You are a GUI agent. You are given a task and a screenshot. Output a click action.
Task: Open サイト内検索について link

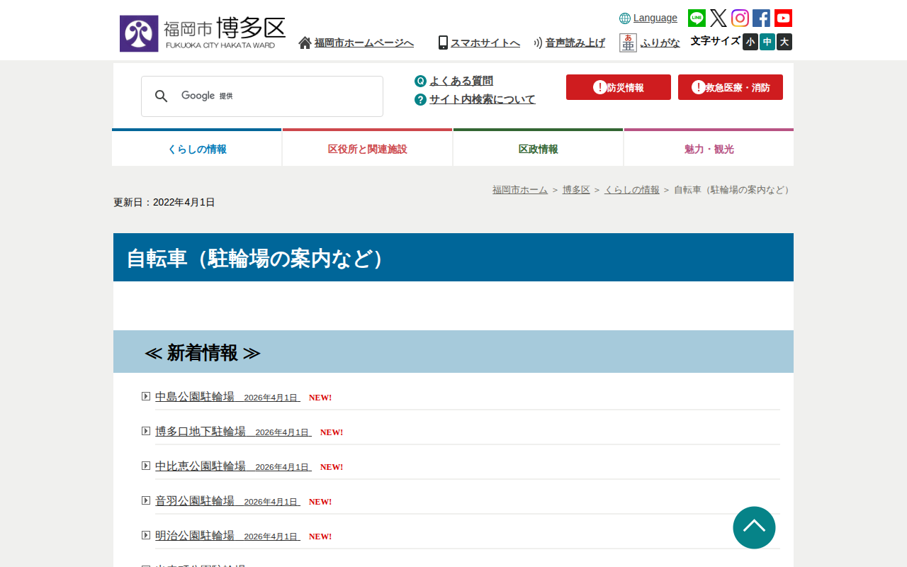(483, 99)
